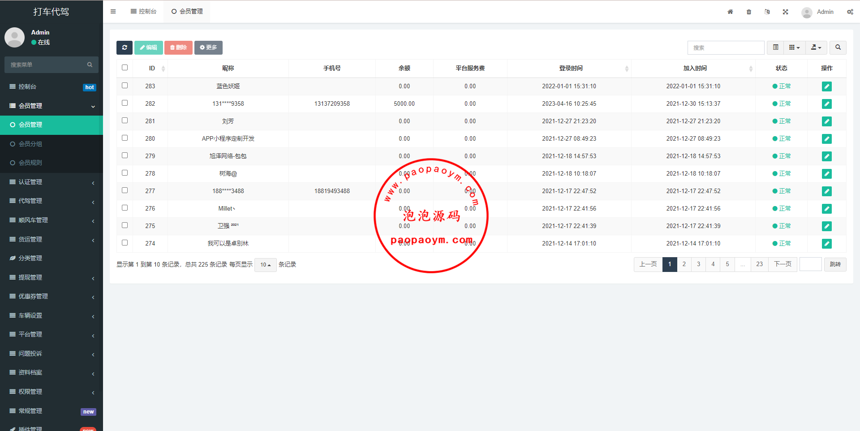This screenshot has width=860, height=431.
Task: Click the magnifier advanced search button
Action: [x=838, y=47]
